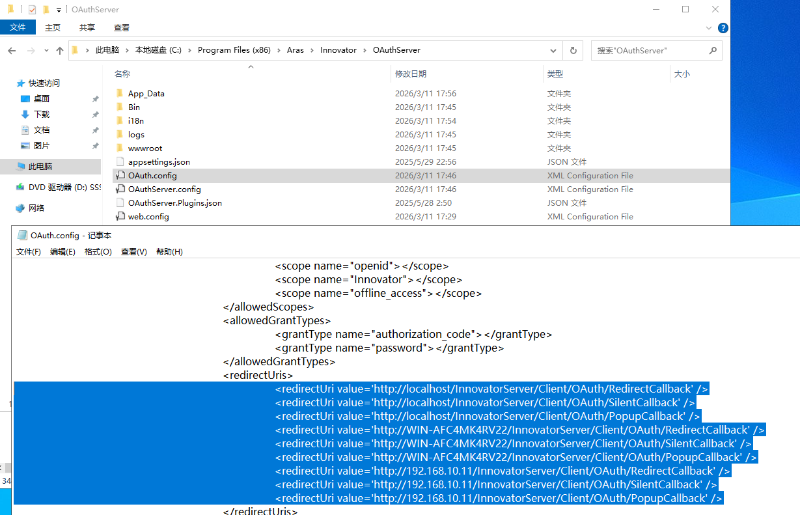Select the DVD drive (D:) item

tap(64, 188)
